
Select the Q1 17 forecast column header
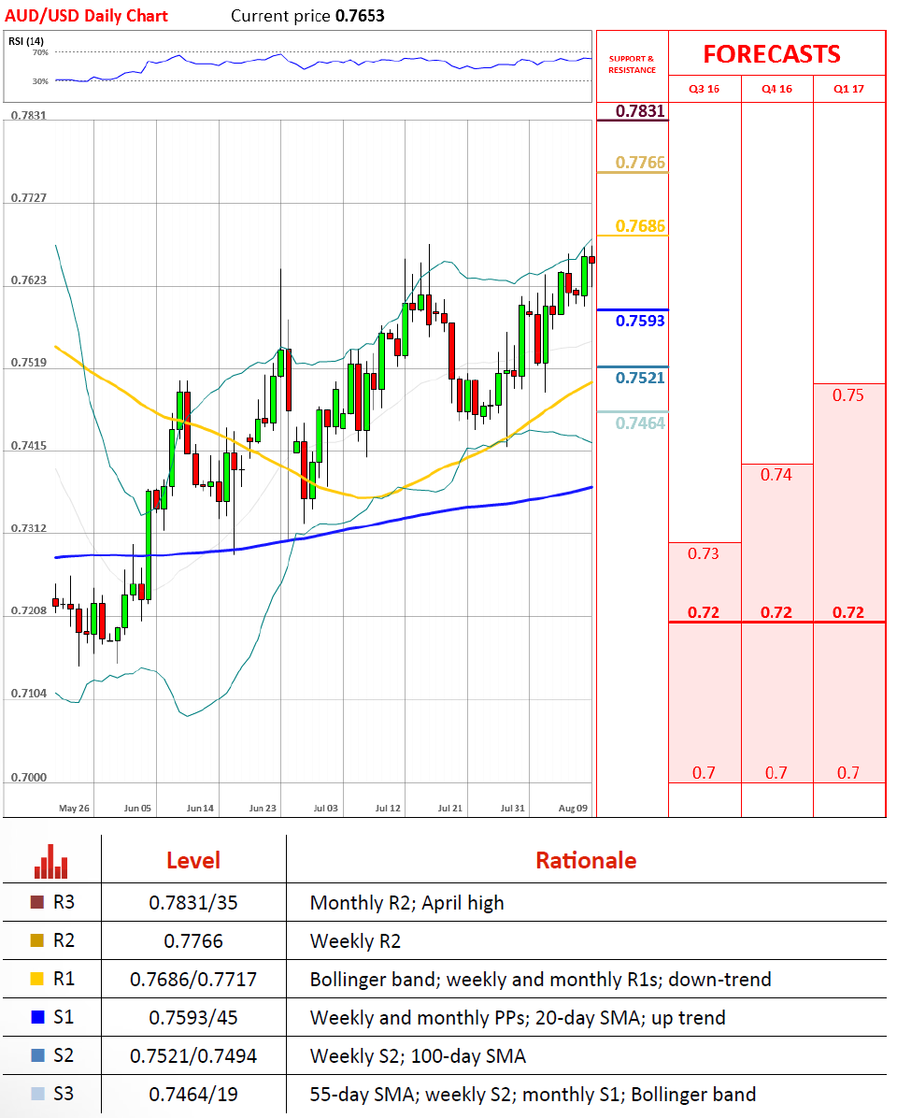848,90
